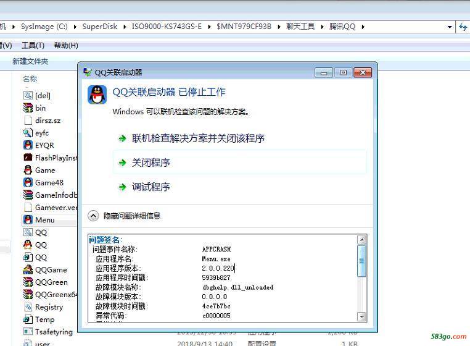Click the bin archive icon
This screenshot has width=470, height=346.
click(28, 108)
